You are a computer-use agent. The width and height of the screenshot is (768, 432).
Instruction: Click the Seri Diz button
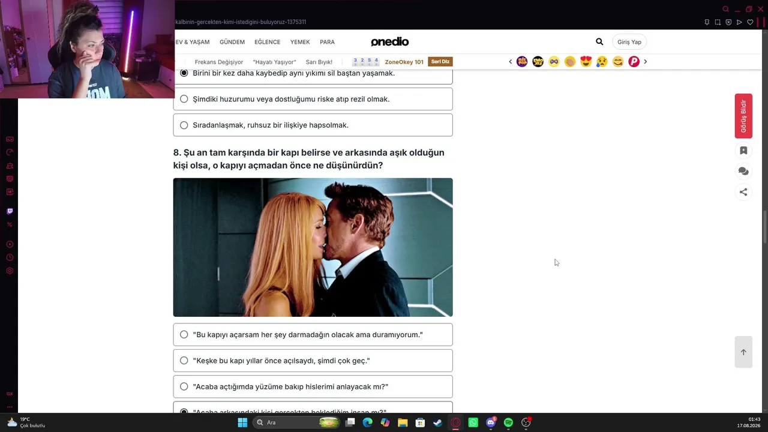click(440, 62)
